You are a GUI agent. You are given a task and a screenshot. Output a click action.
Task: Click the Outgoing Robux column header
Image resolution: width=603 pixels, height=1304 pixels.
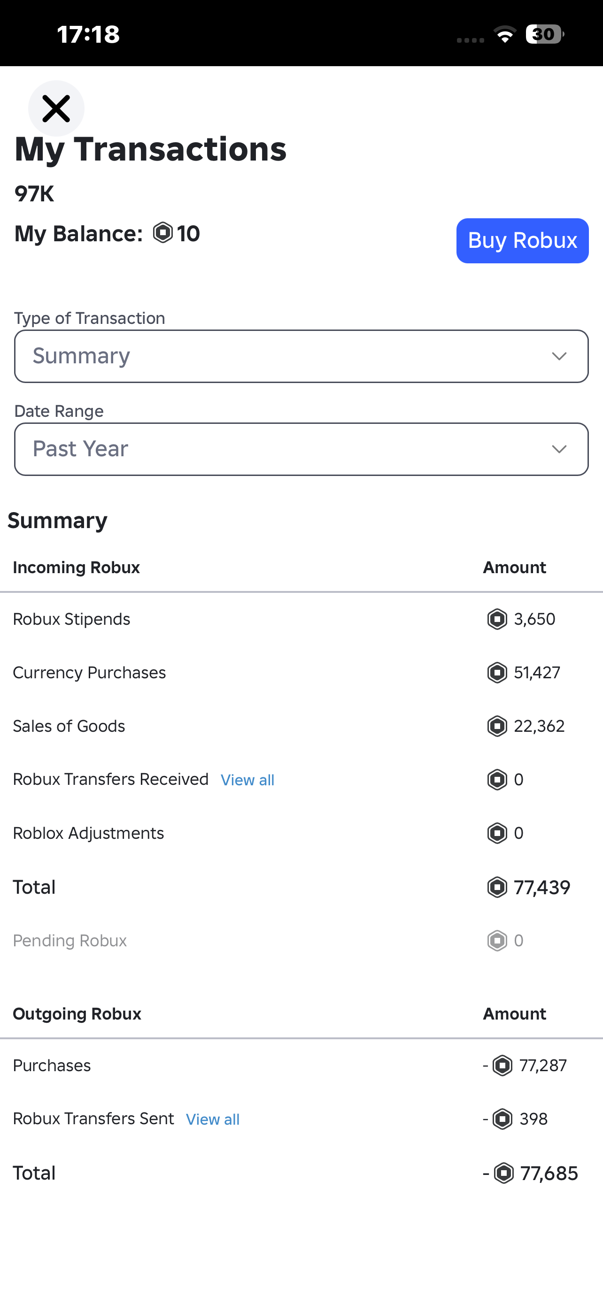point(77,1014)
